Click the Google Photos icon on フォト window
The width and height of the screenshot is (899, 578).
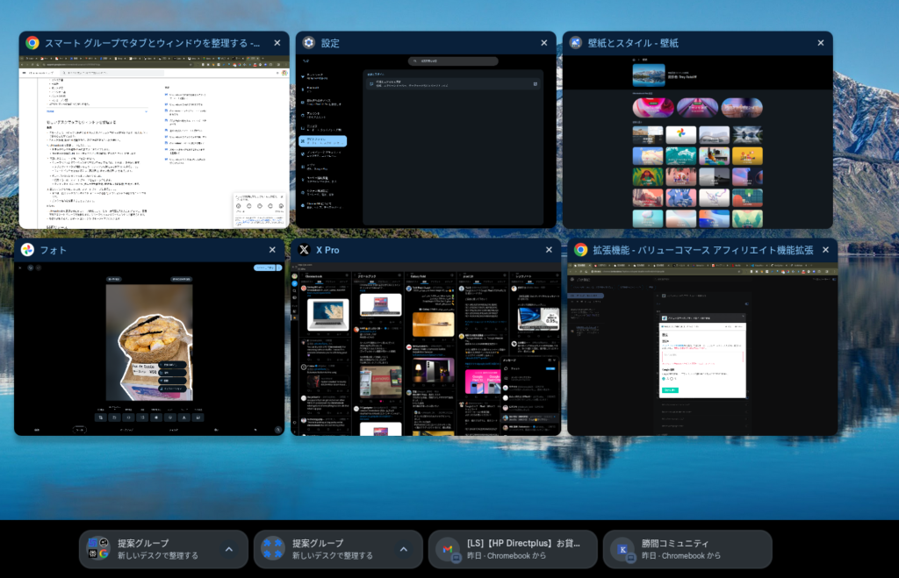[x=28, y=250]
